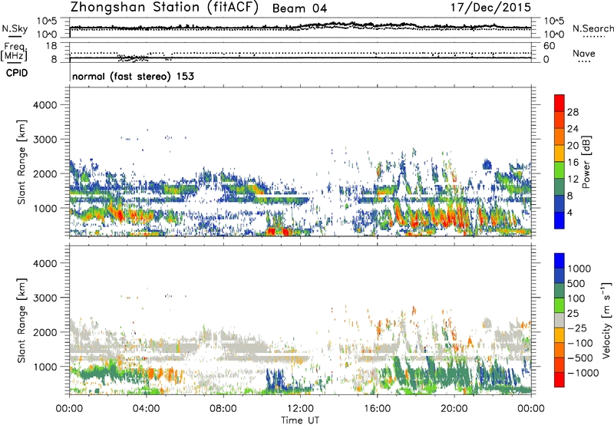
Task: Pick the yellow 16–20 dB power swatch
Action: (560, 153)
